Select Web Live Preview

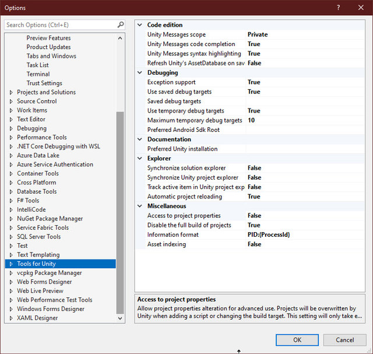pos(40,291)
